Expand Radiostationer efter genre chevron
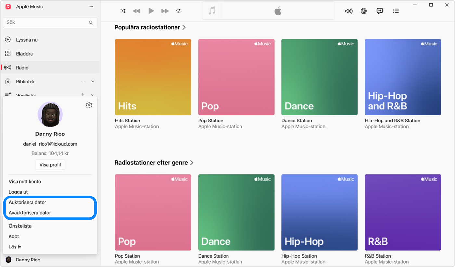Screen dimensions: 455x267 pos(192,163)
